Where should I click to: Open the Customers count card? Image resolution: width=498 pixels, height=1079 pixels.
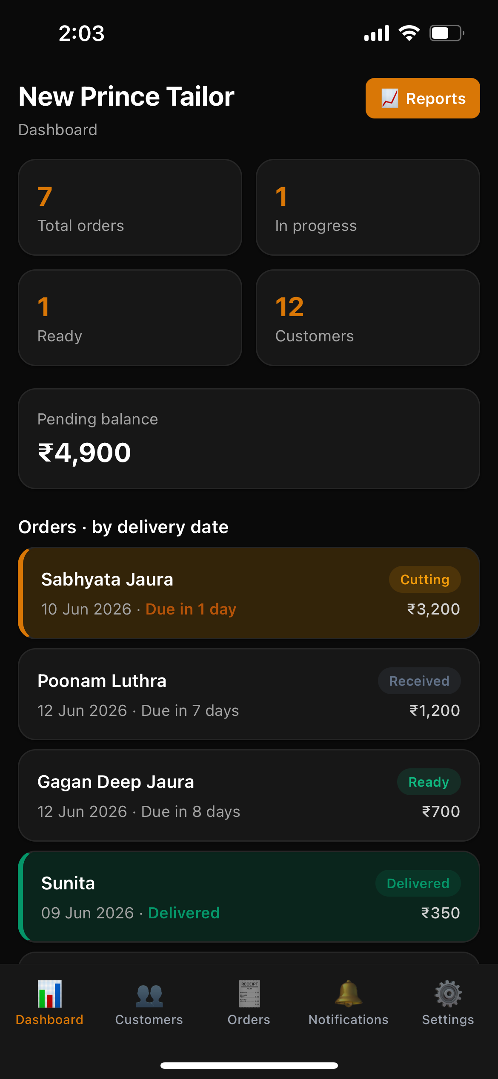[x=368, y=317]
